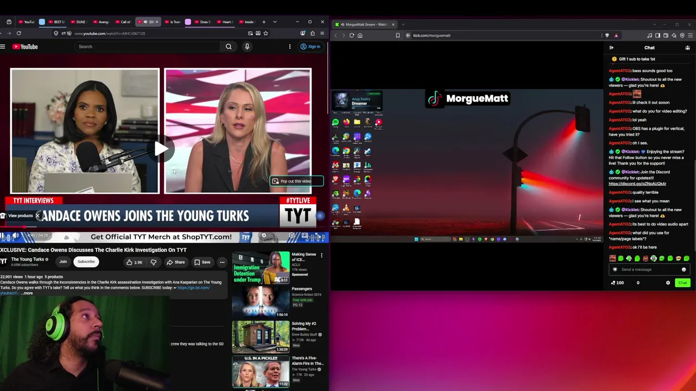Open The Young Turks channel name
This screenshot has width=696, height=391.
point(27,260)
